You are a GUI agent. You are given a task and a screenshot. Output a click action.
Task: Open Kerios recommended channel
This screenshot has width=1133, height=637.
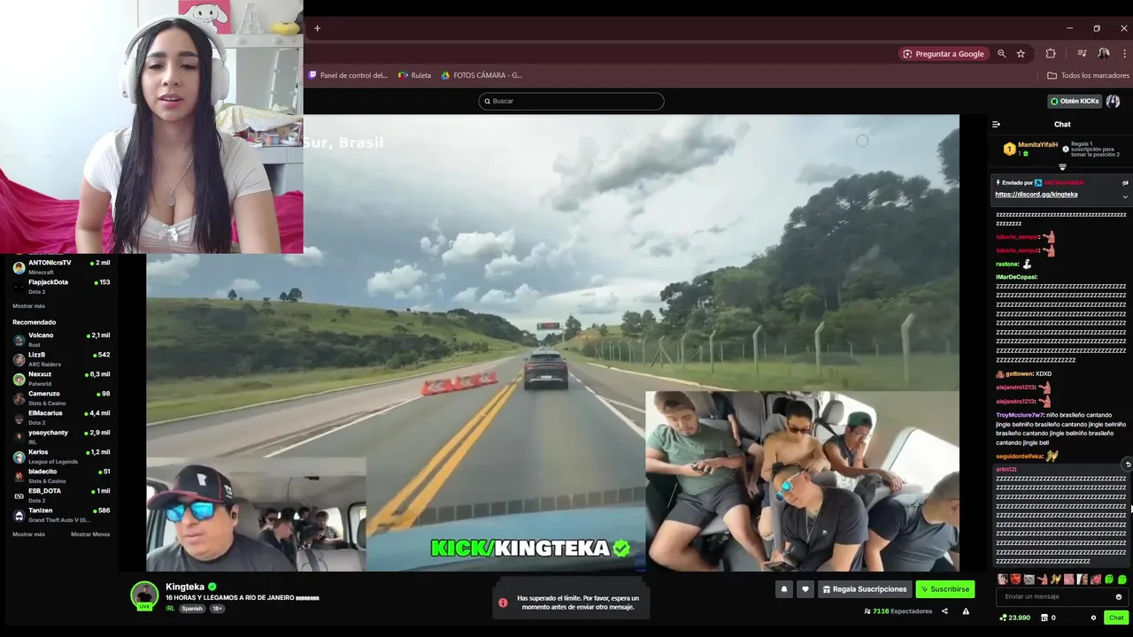(61, 456)
